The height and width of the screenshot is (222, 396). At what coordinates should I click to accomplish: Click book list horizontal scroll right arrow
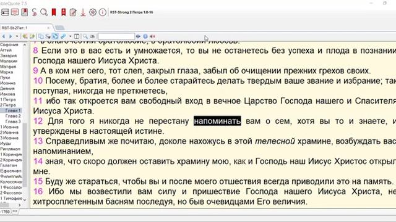coord(20,205)
